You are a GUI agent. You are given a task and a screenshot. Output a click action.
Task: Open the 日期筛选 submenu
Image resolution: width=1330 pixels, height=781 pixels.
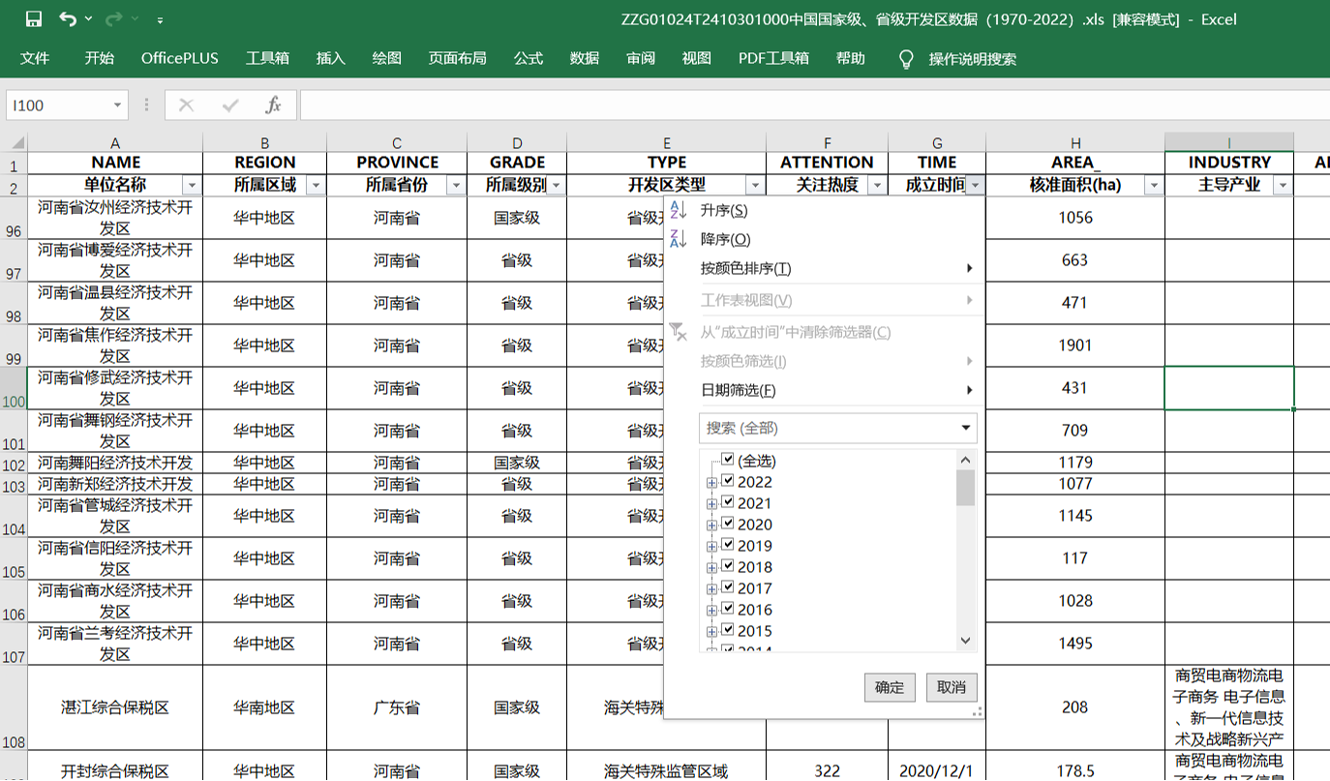(824, 390)
